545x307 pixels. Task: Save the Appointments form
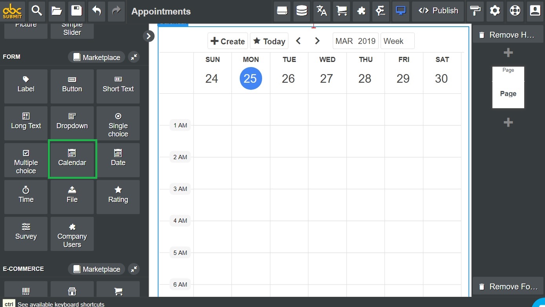click(77, 11)
